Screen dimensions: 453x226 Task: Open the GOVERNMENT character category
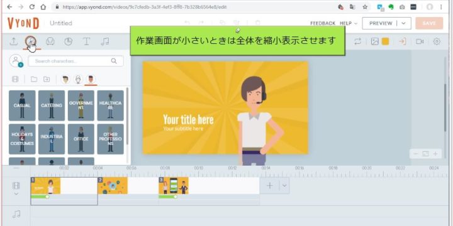(x=81, y=105)
